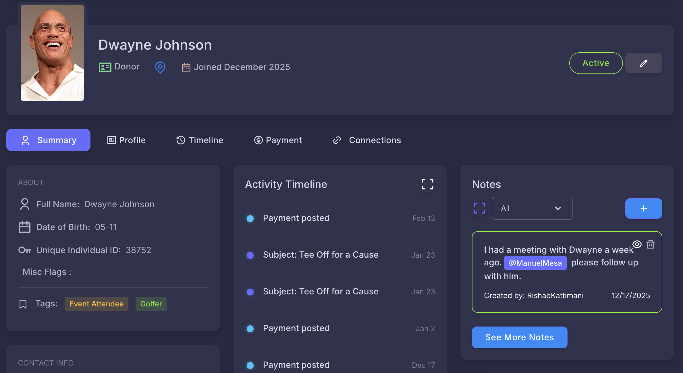Click the @ManuelMesa mention
The height and width of the screenshot is (373, 683).
coord(535,263)
